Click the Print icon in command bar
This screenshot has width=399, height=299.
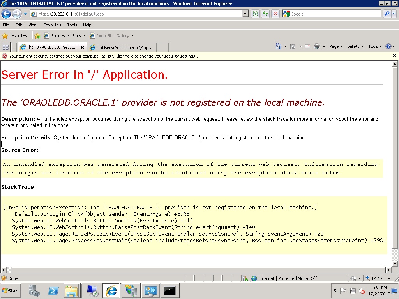click(316, 46)
